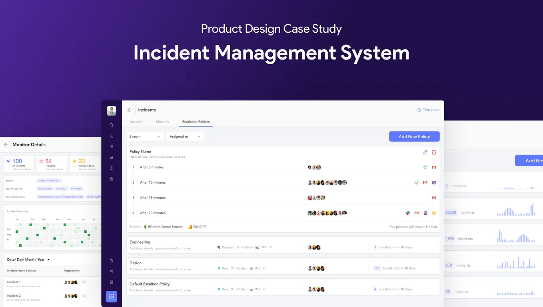543x307 pixels.
Task: Click the 127 escalations count
Action: pyautogui.click(x=377, y=268)
